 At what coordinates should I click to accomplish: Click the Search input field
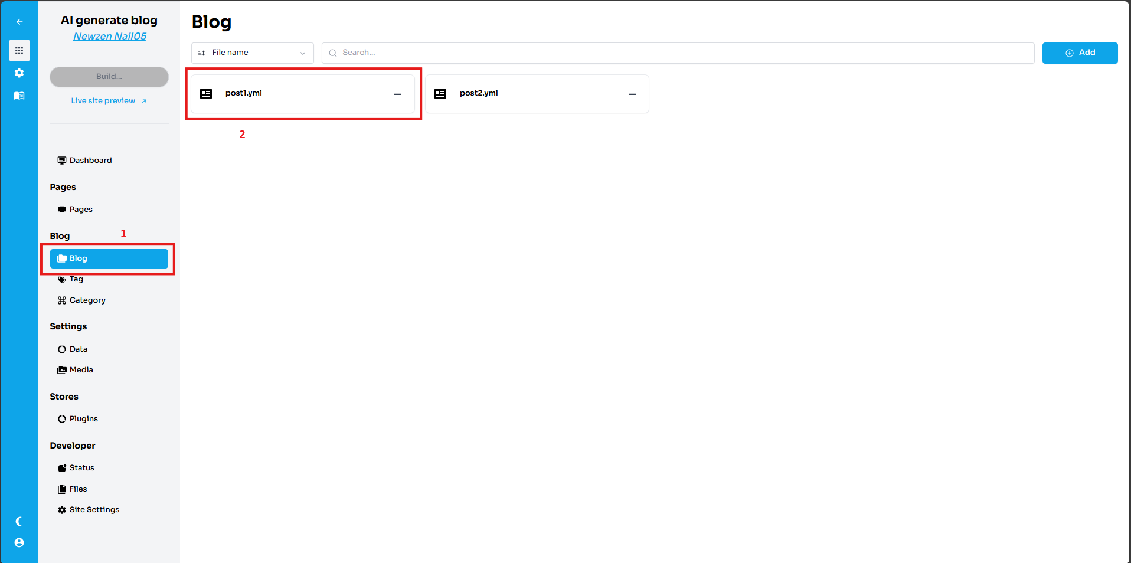678,53
